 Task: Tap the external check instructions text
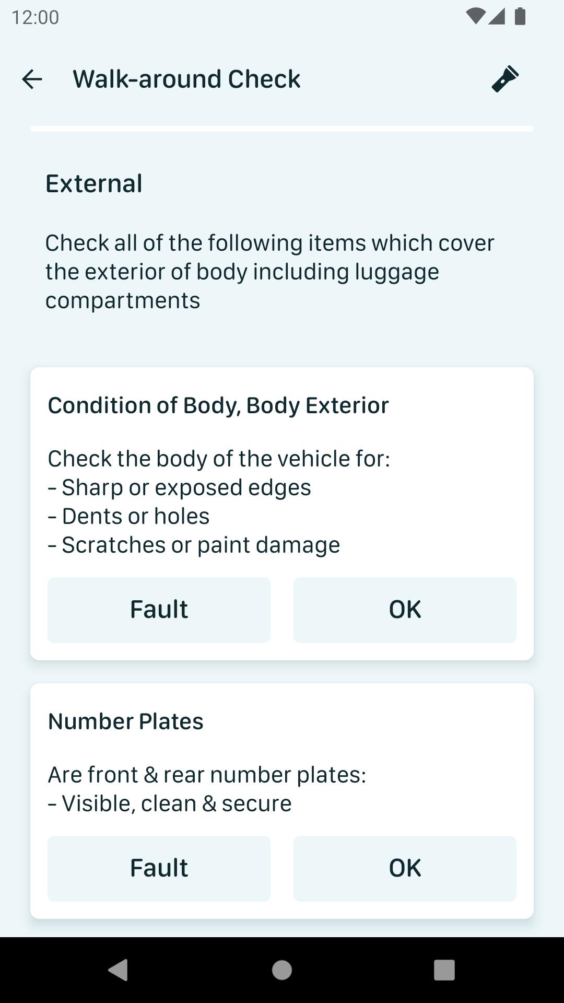270,271
